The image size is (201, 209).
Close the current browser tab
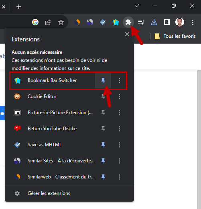4,7
